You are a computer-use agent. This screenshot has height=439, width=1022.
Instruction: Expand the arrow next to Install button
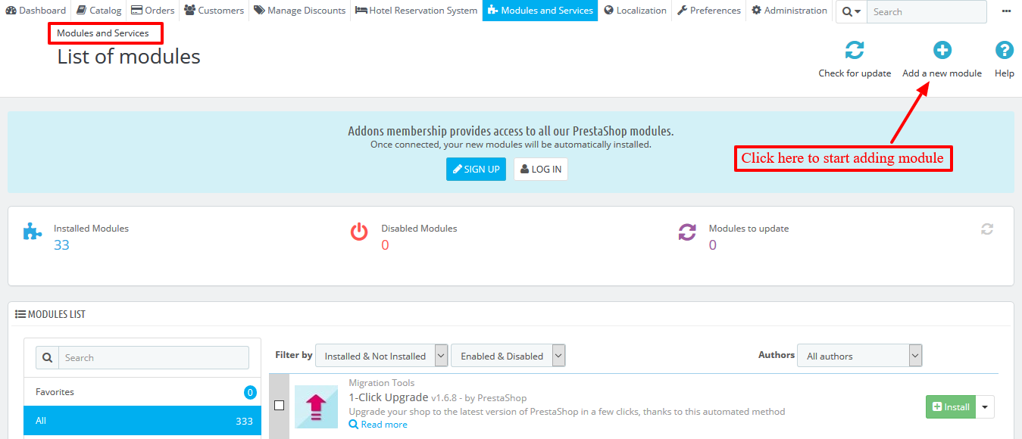click(x=985, y=407)
